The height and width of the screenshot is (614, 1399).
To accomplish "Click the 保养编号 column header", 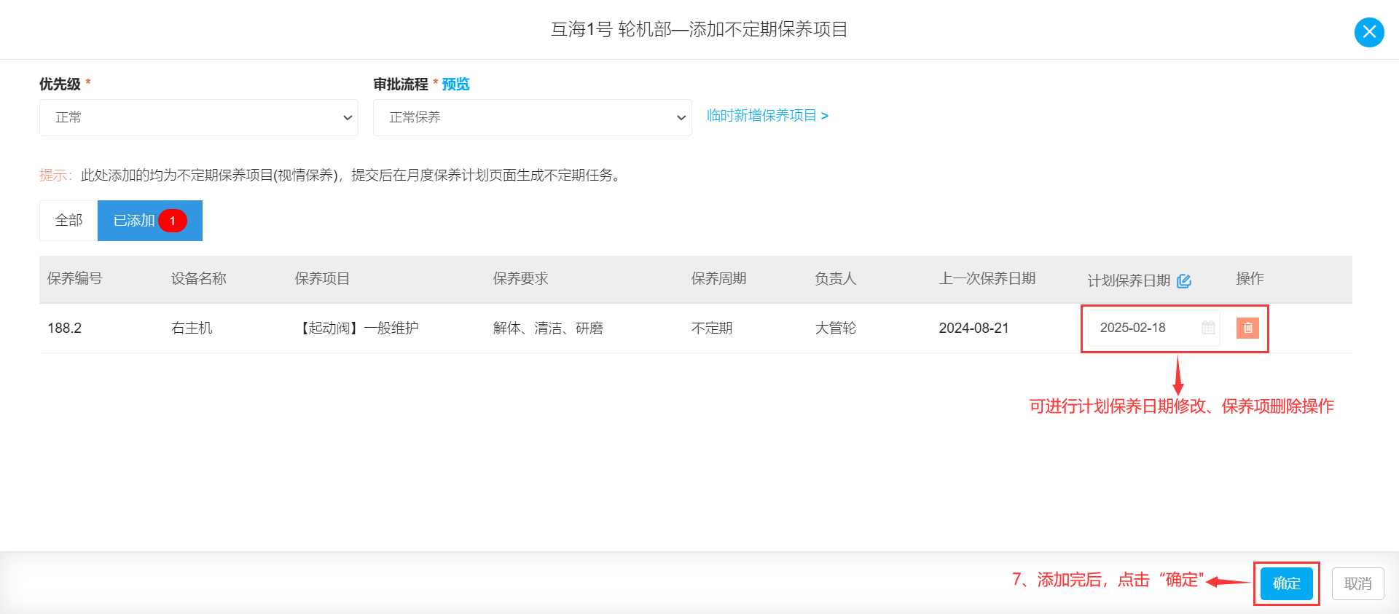I will 75,279.
